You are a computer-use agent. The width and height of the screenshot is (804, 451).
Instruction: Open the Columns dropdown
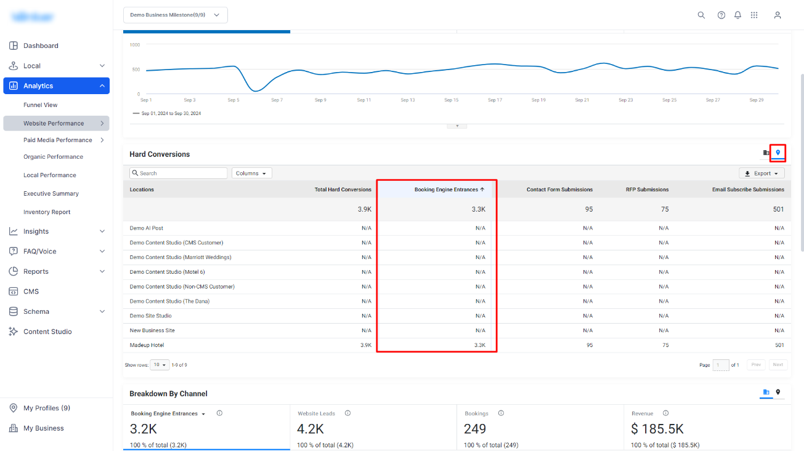pos(251,174)
